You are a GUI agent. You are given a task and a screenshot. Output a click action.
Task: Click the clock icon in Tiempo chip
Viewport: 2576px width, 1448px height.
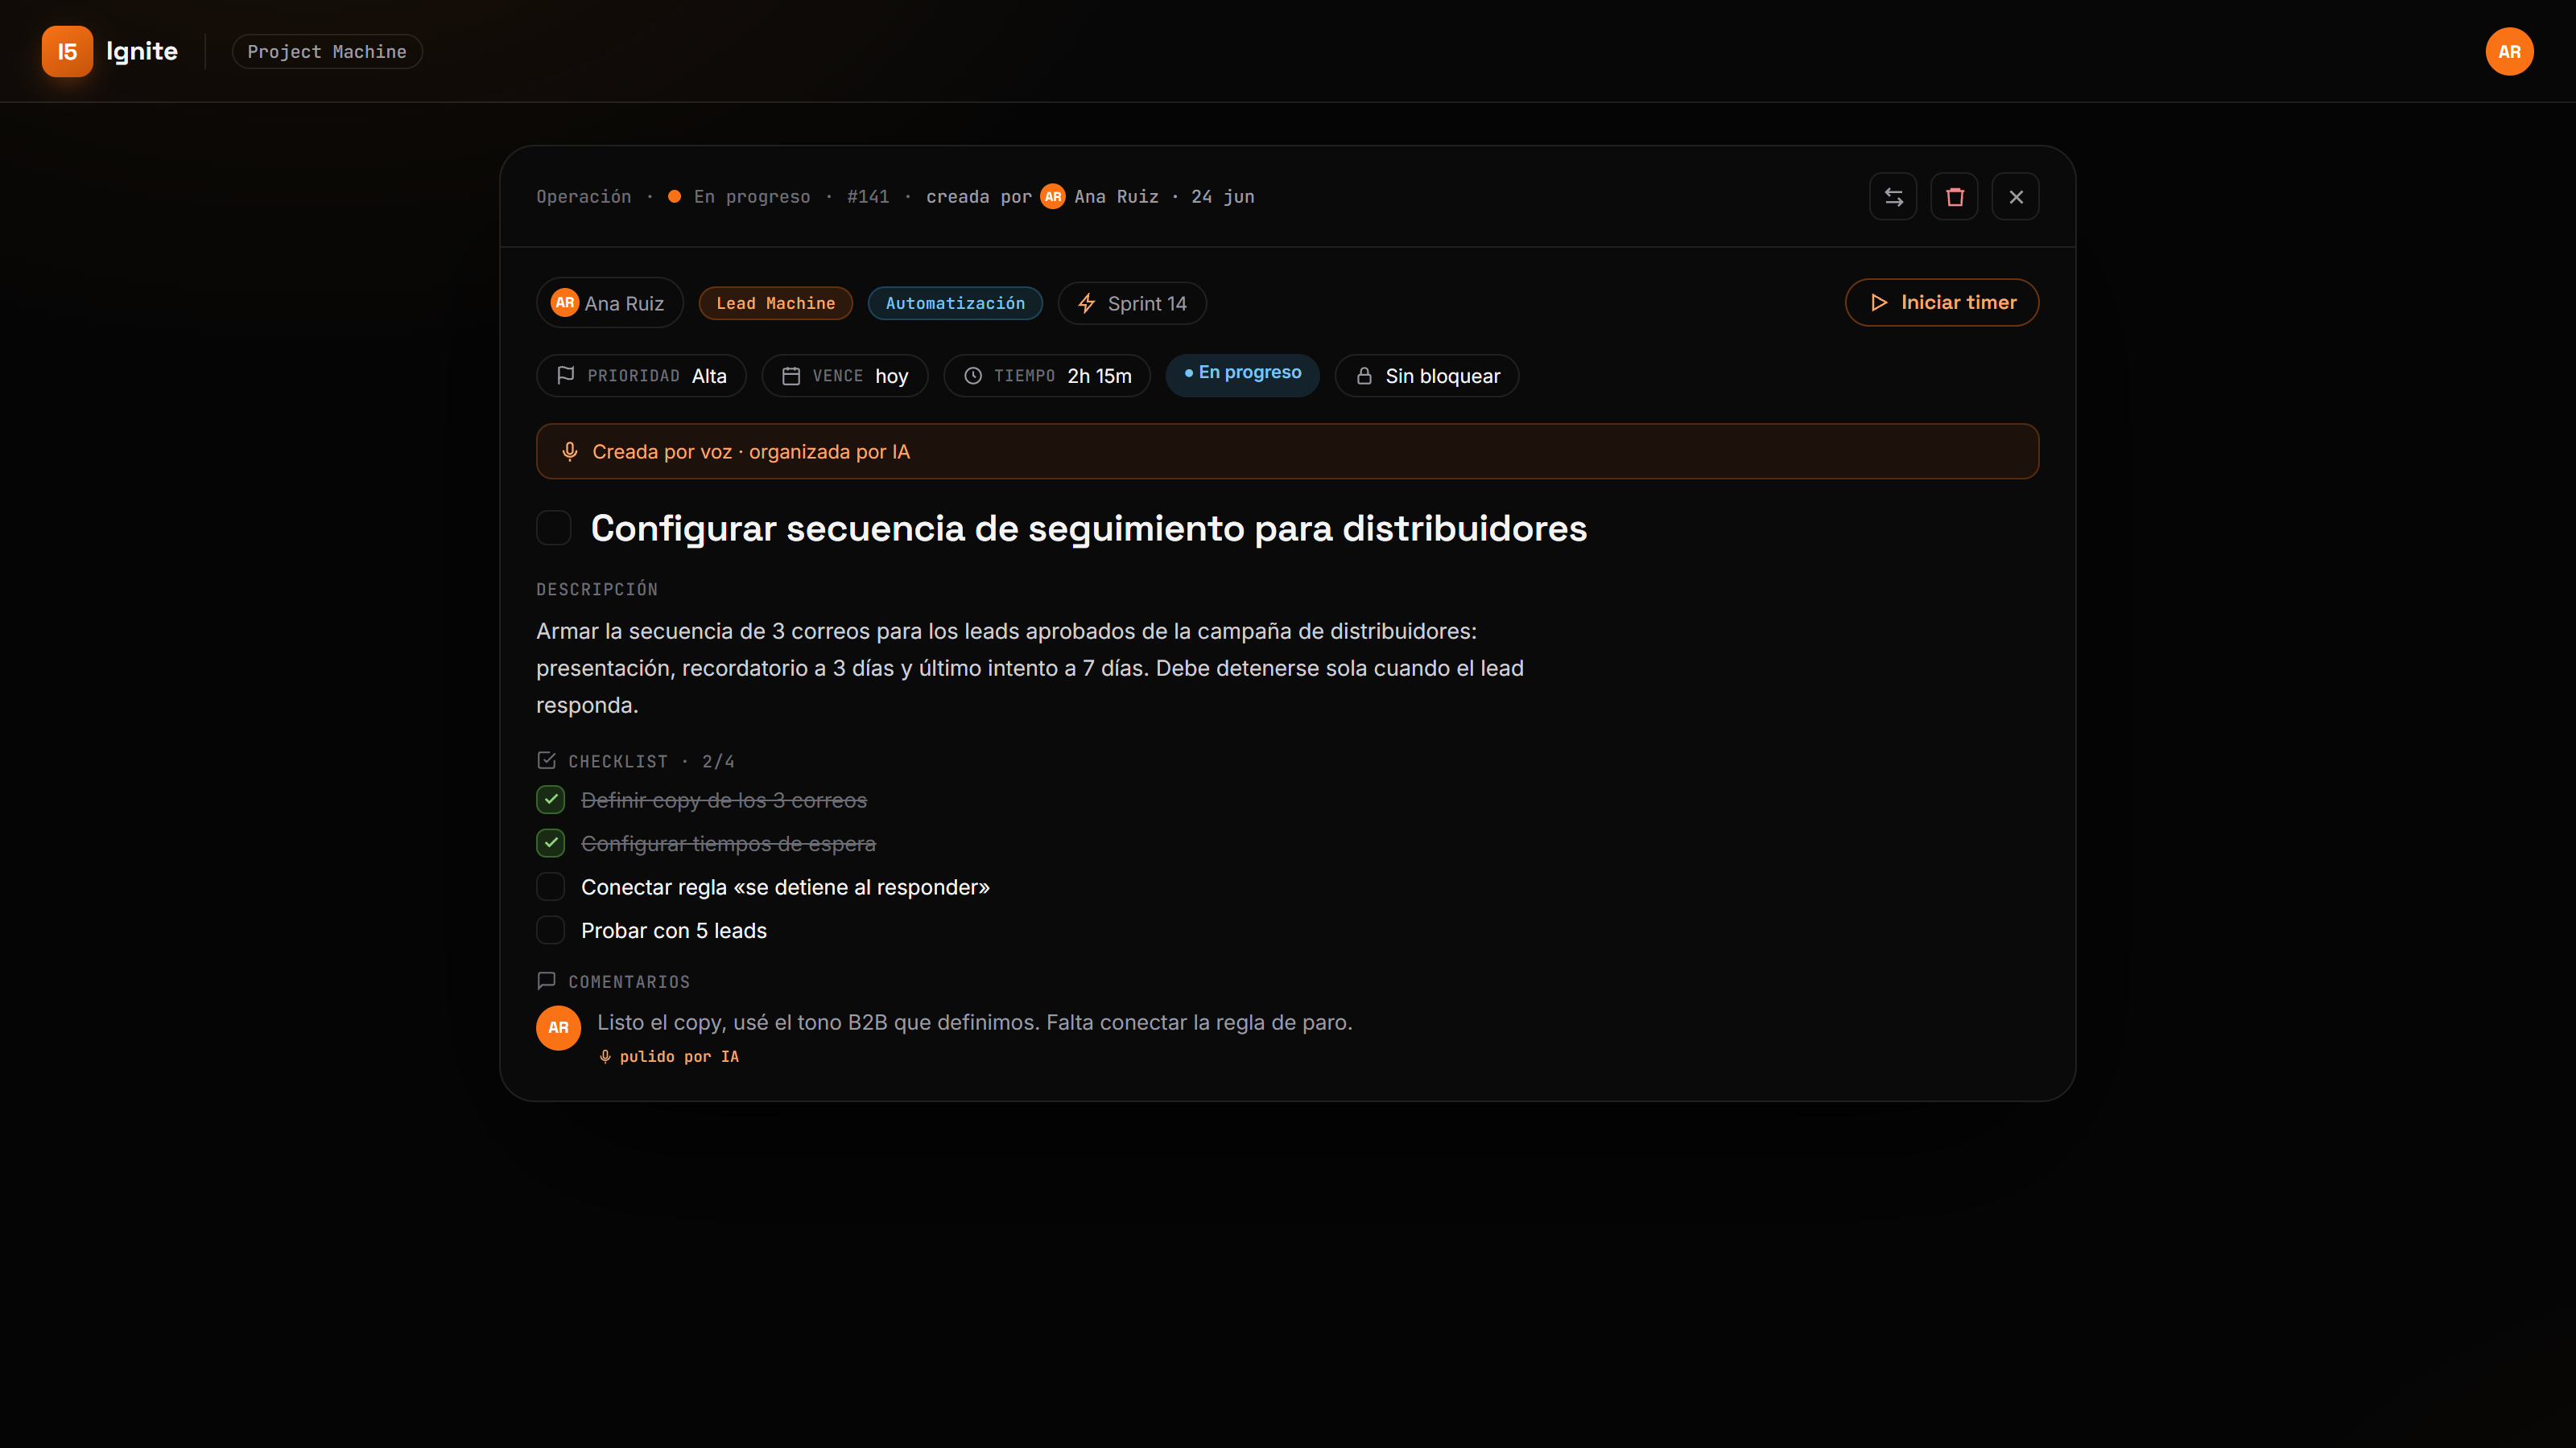[972, 376]
